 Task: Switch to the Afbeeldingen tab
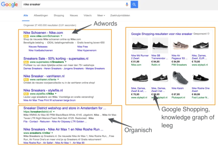click(x=41, y=15)
